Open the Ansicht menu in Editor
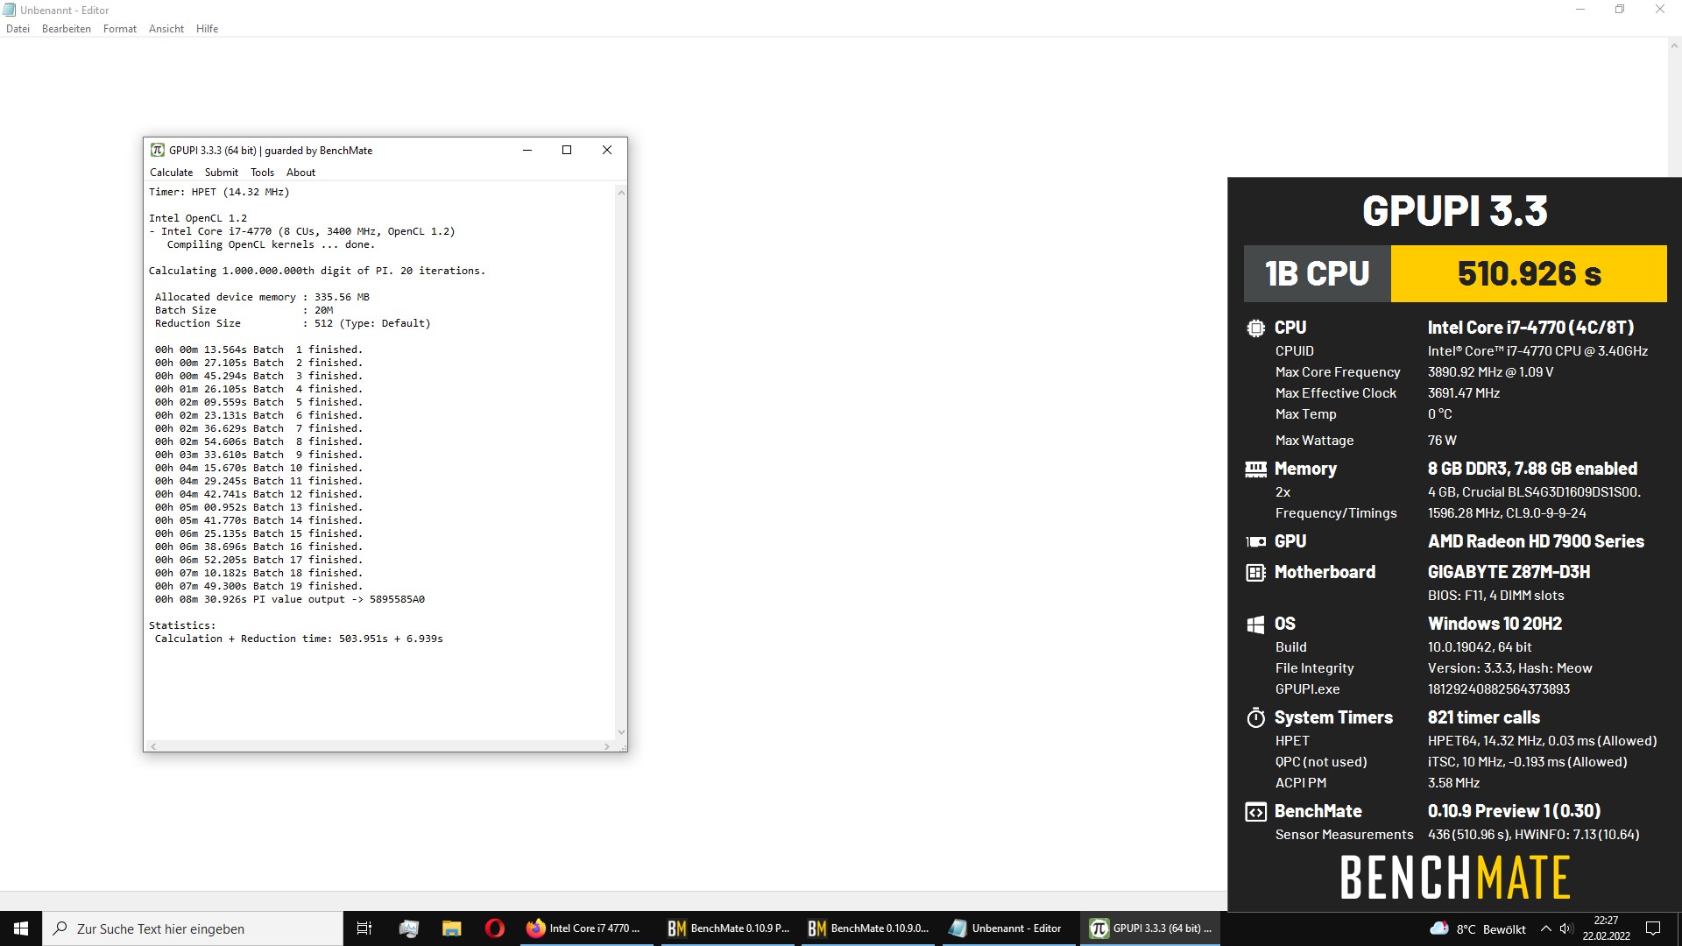This screenshot has width=1682, height=946. pos(166,29)
